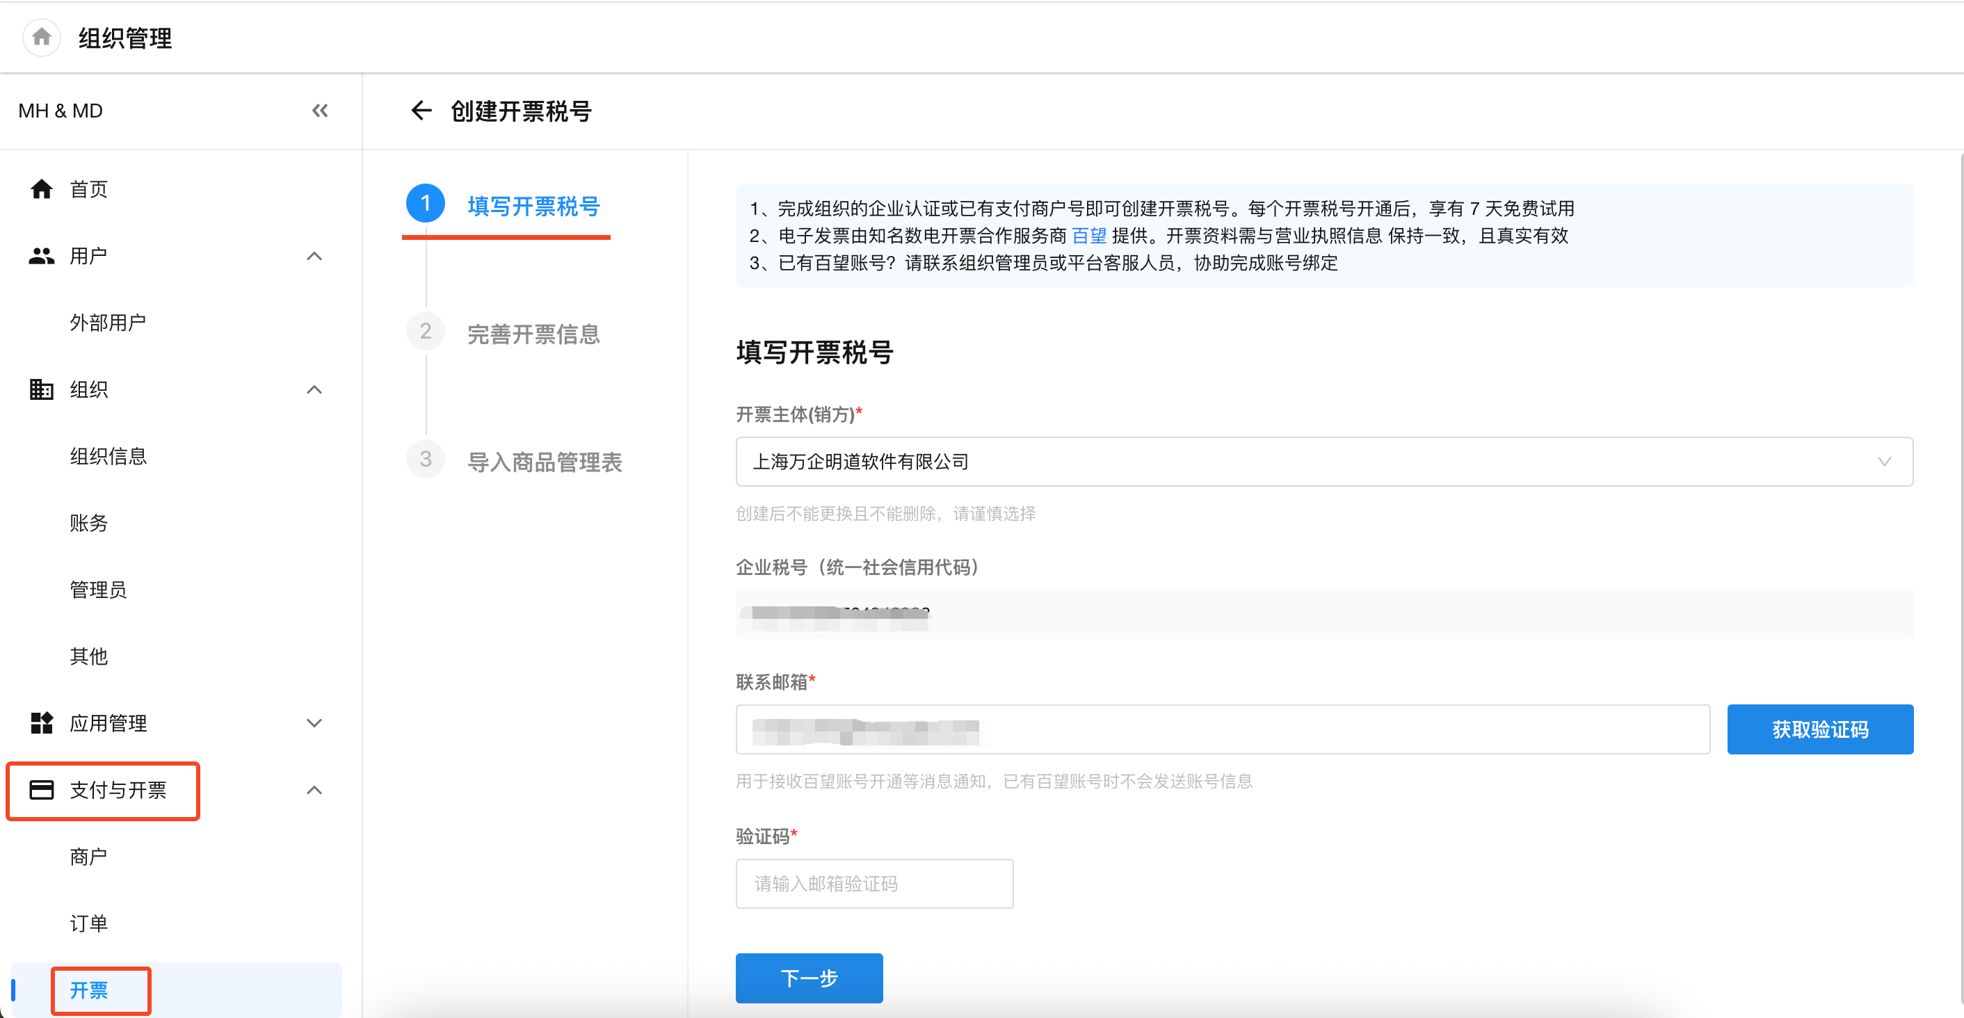Click step 2 完善开票信息
This screenshot has width=1964, height=1018.
pyautogui.click(x=533, y=333)
